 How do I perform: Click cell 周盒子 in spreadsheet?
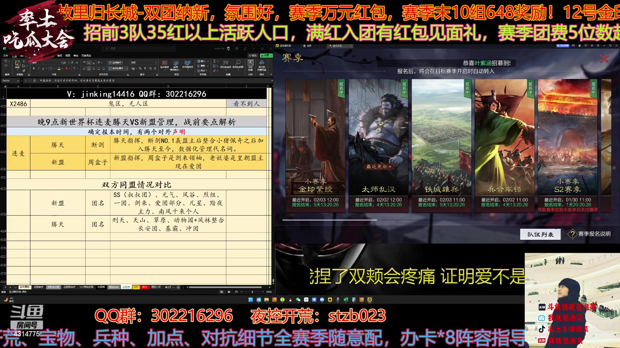click(98, 162)
